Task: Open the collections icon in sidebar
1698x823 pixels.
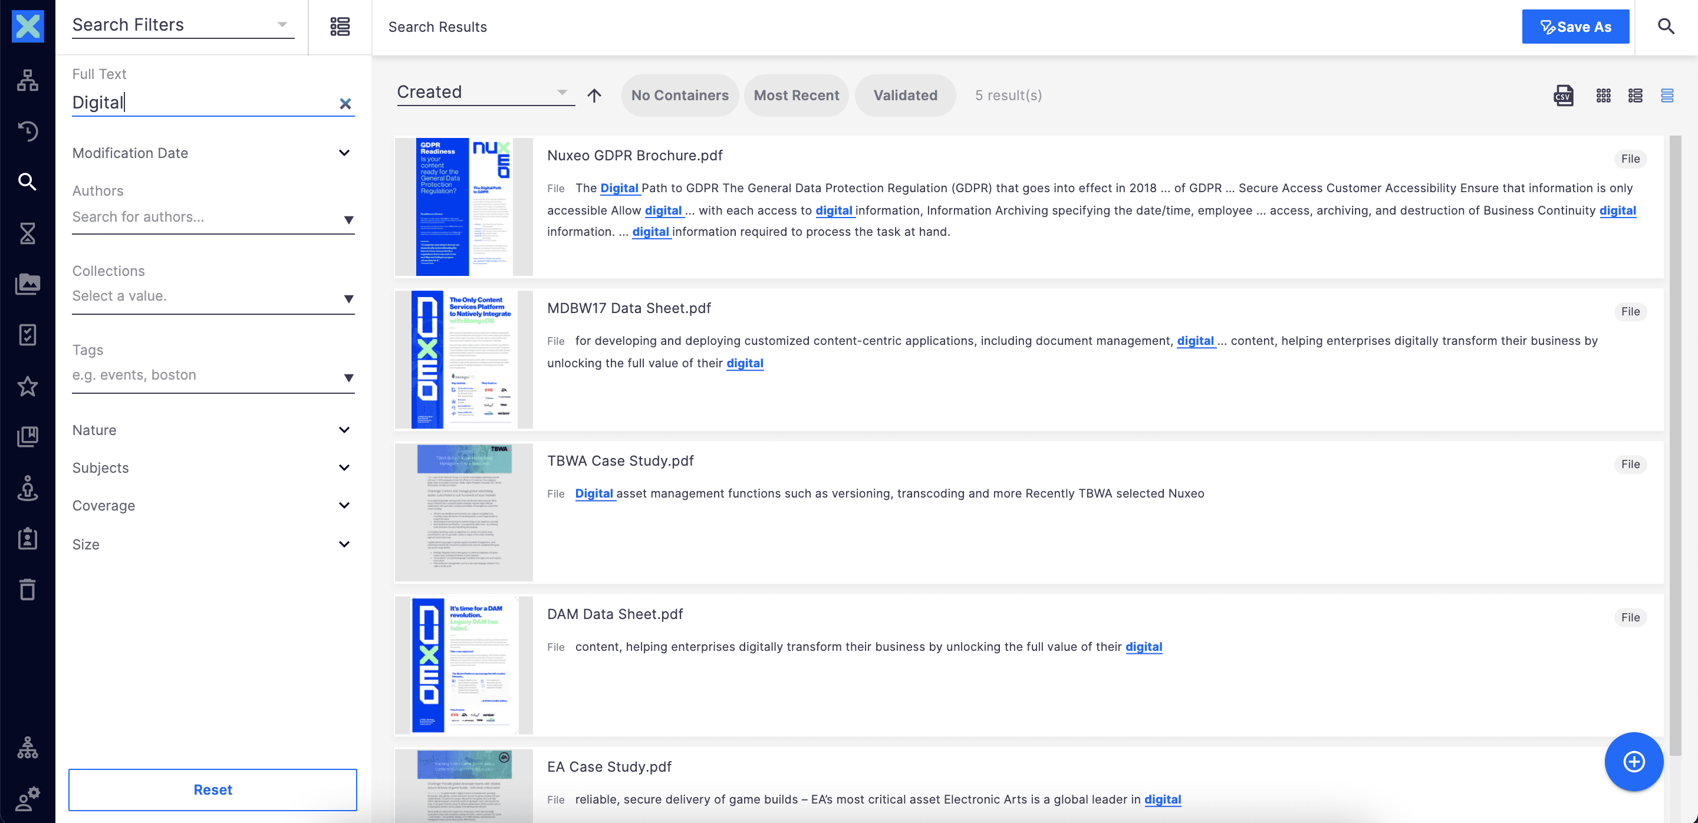Action: click(27, 436)
